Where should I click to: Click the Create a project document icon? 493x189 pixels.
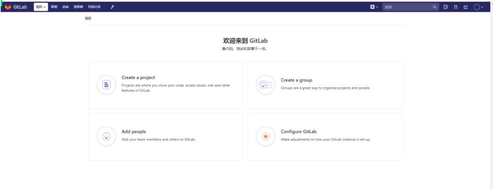[x=106, y=85]
